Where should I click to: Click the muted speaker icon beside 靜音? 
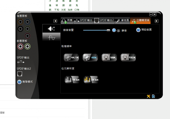118,31
